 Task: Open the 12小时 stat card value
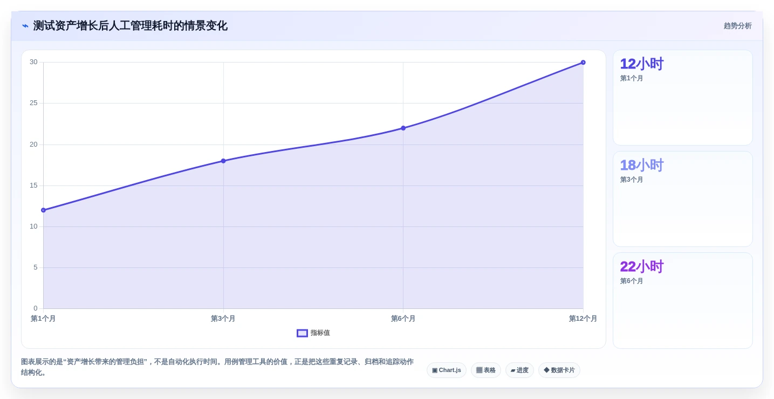click(x=641, y=64)
